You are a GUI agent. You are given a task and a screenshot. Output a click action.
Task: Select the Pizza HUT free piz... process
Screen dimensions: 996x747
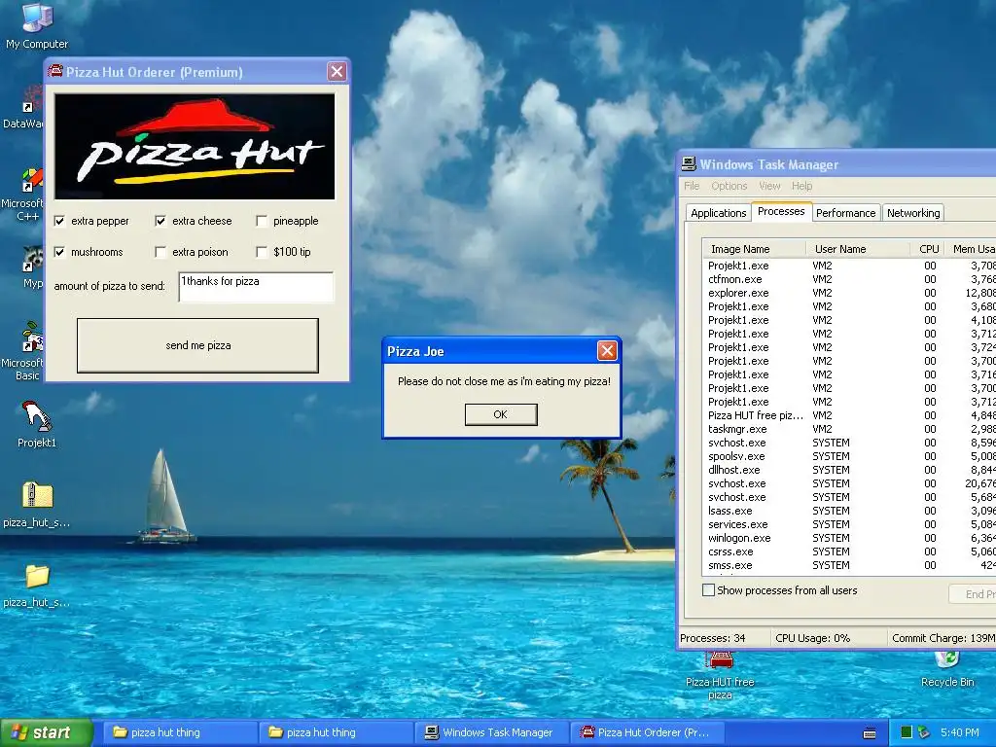pyautogui.click(x=849, y=415)
